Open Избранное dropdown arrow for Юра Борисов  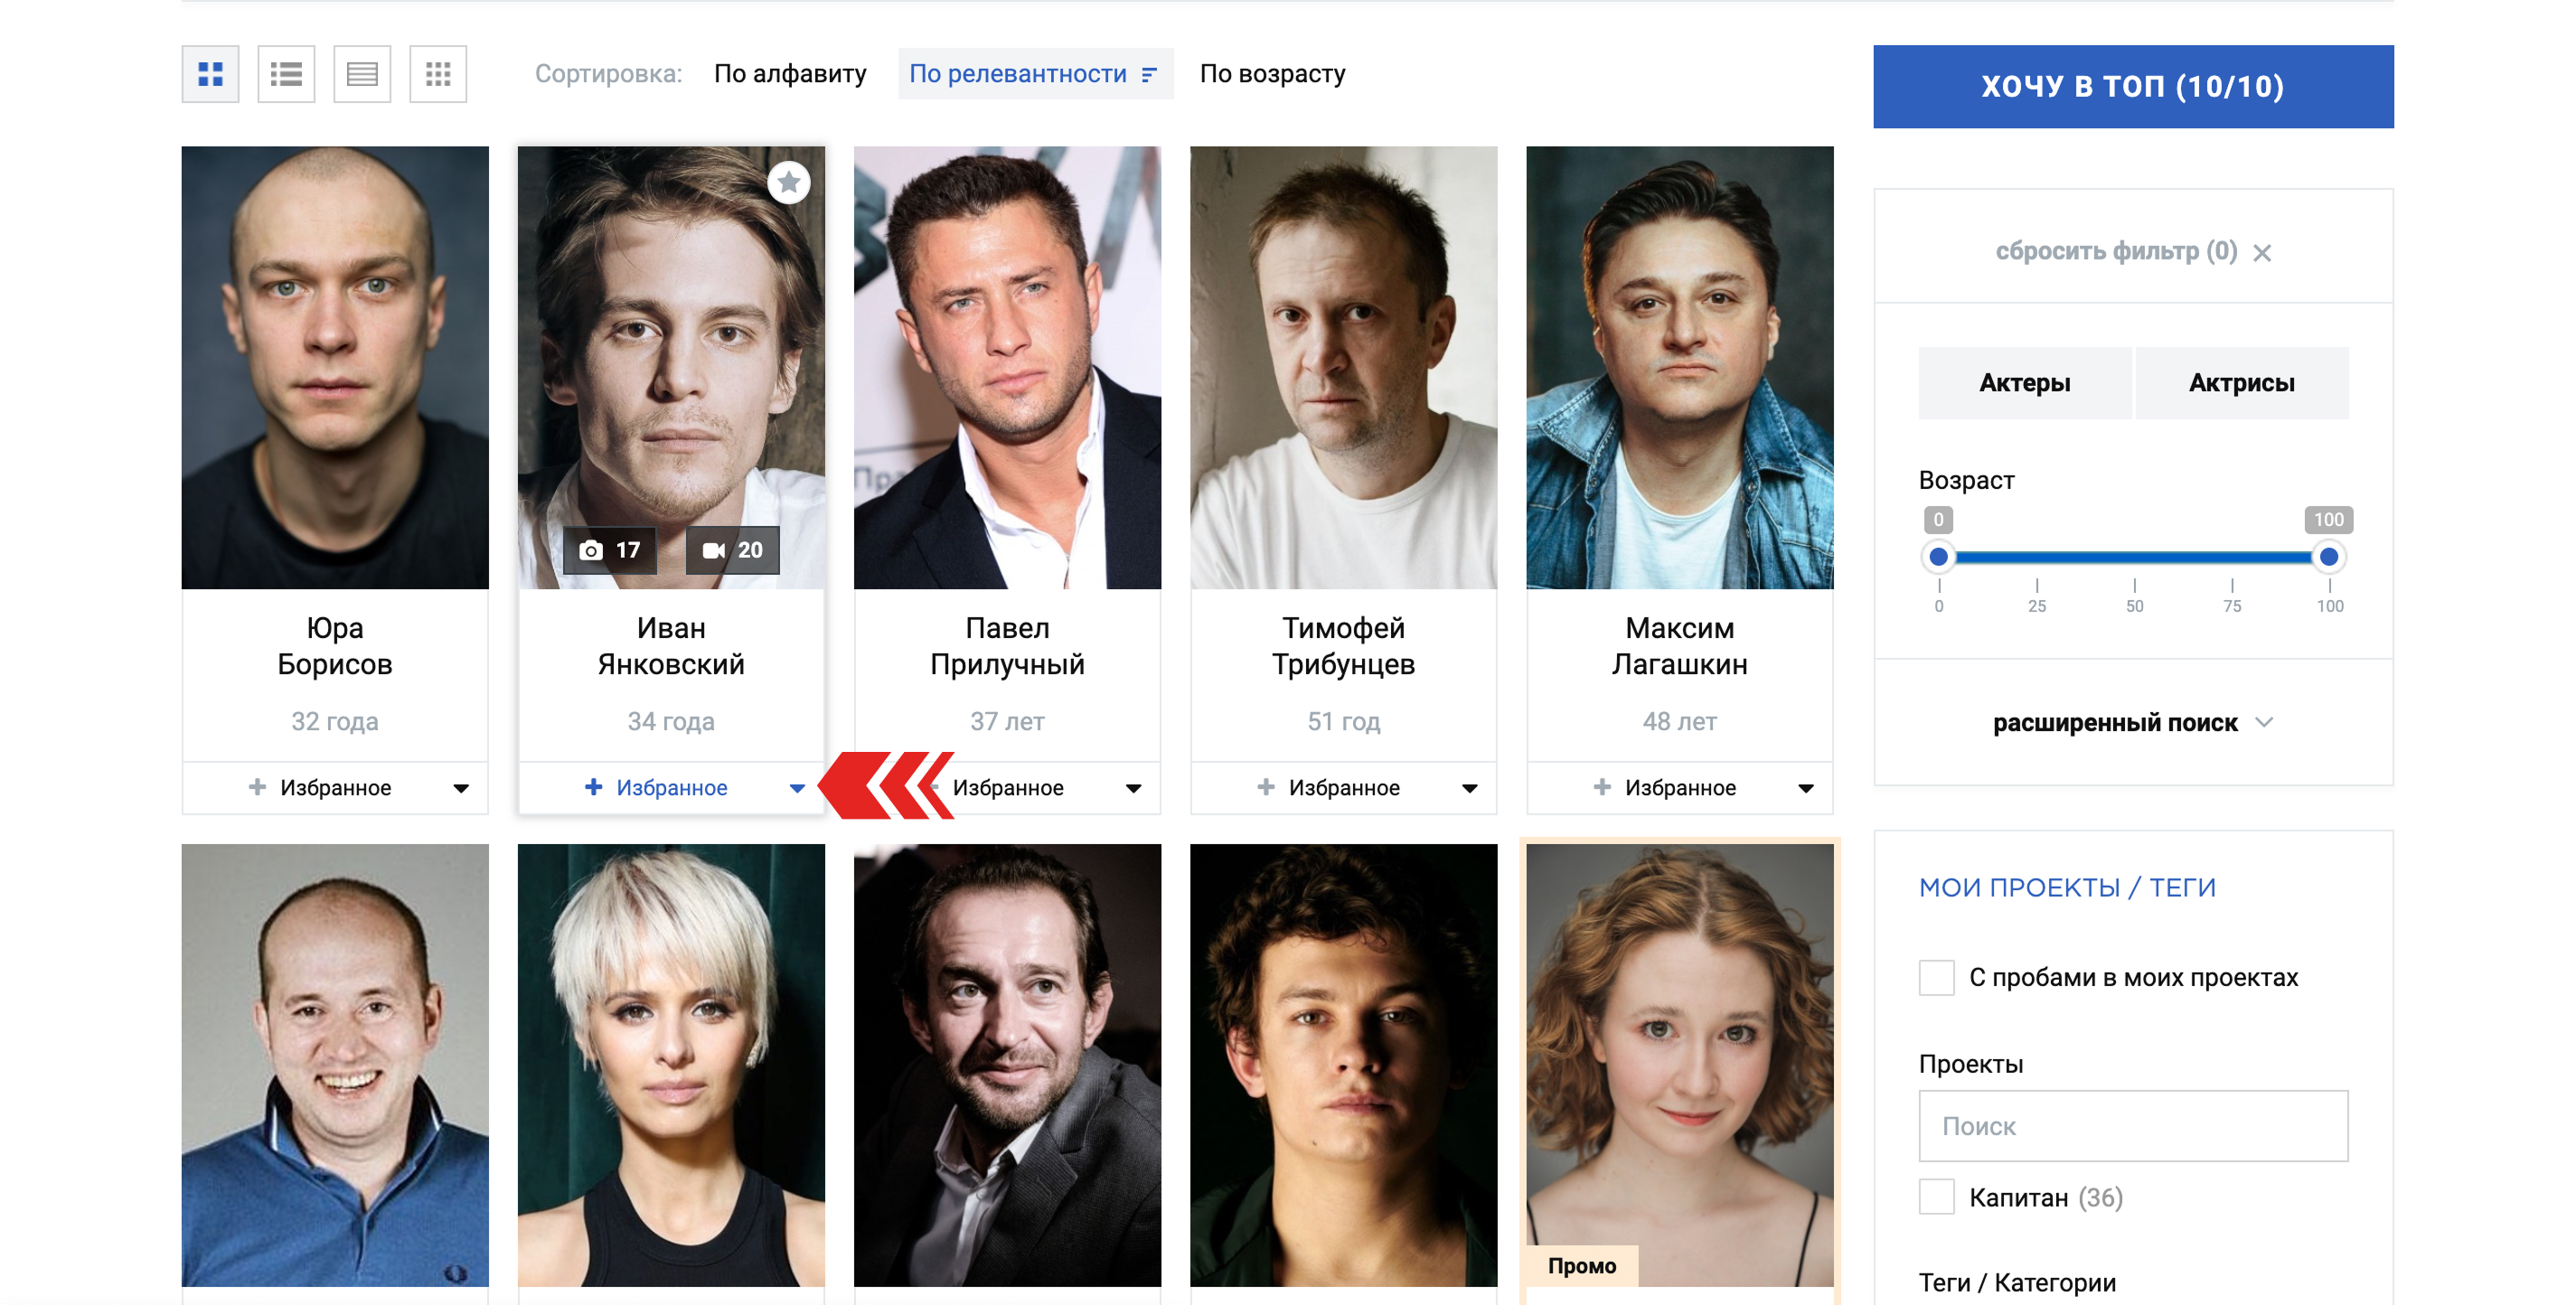[461, 788]
